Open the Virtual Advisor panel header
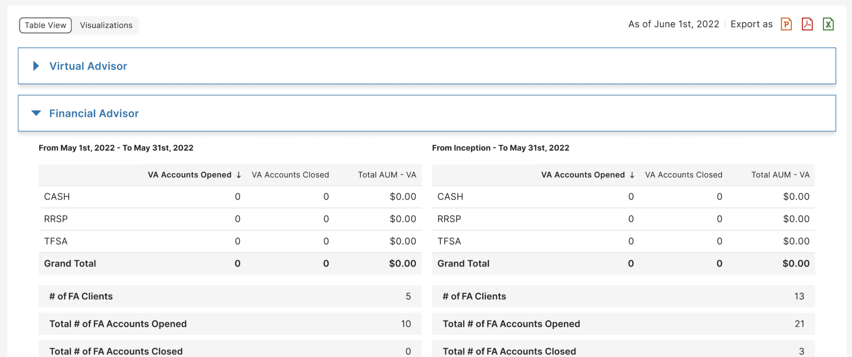 coord(88,66)
